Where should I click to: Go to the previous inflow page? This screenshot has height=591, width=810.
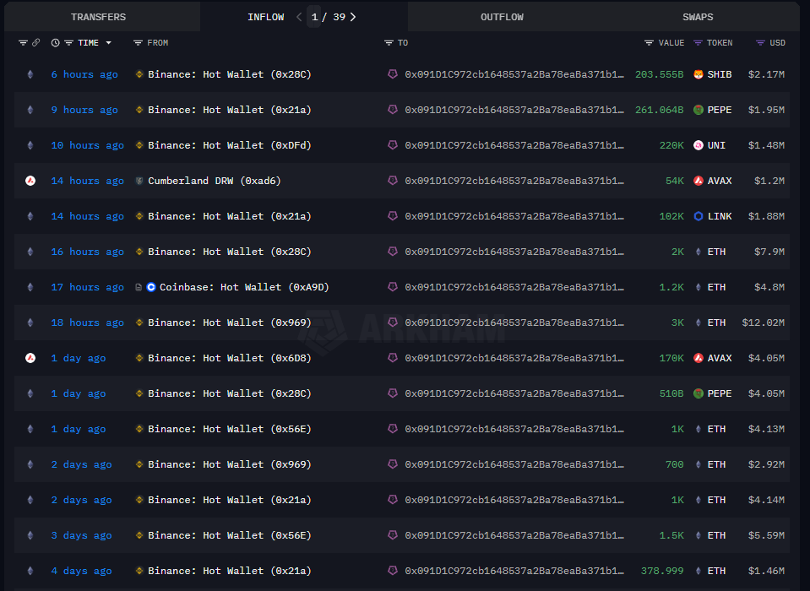(x=299, y=17)
